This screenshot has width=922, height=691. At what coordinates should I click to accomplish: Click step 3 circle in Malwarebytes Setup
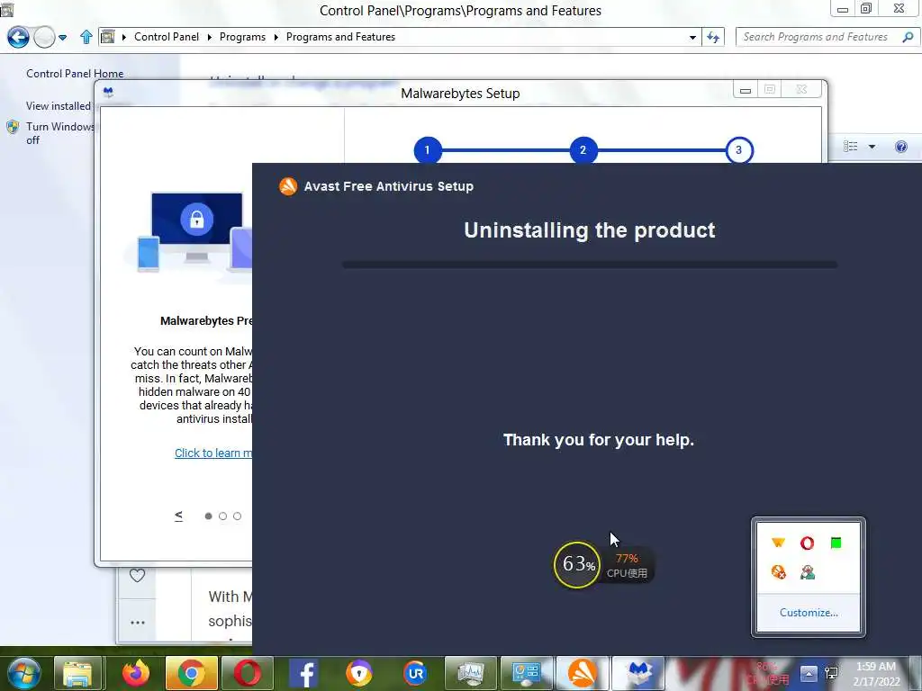tap(738, 150)
